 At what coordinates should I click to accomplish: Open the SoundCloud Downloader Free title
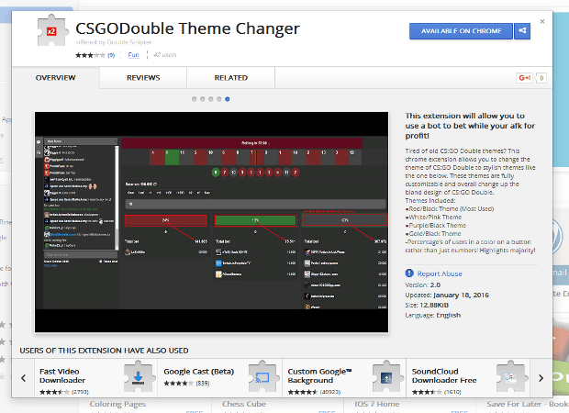click(444, 375)
